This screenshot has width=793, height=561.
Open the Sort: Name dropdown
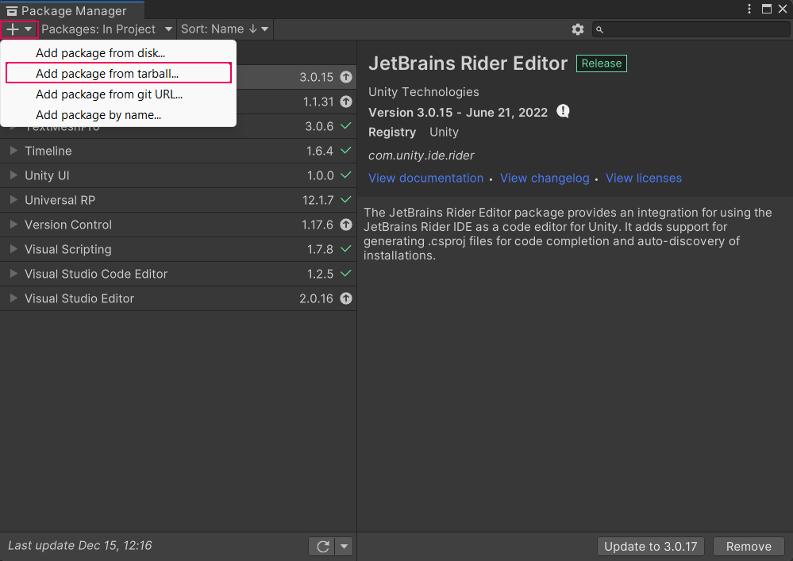(x=225, y=29)
